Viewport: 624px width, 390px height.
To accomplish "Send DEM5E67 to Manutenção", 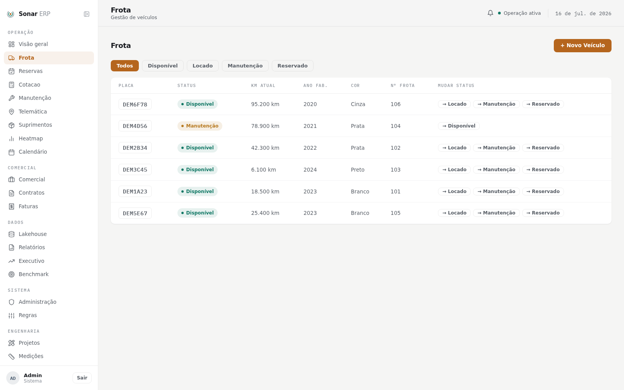I will 496,213.
